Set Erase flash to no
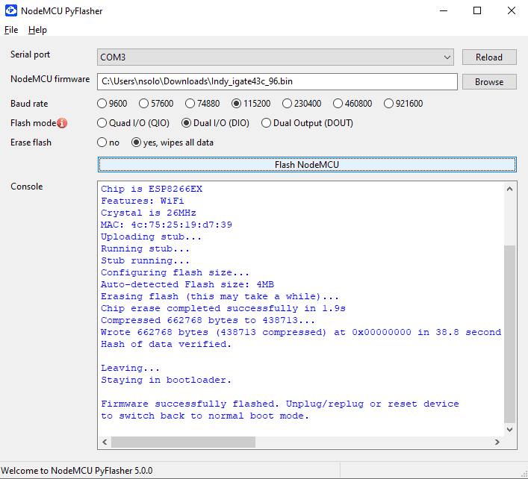 click(x=102, y=143)
